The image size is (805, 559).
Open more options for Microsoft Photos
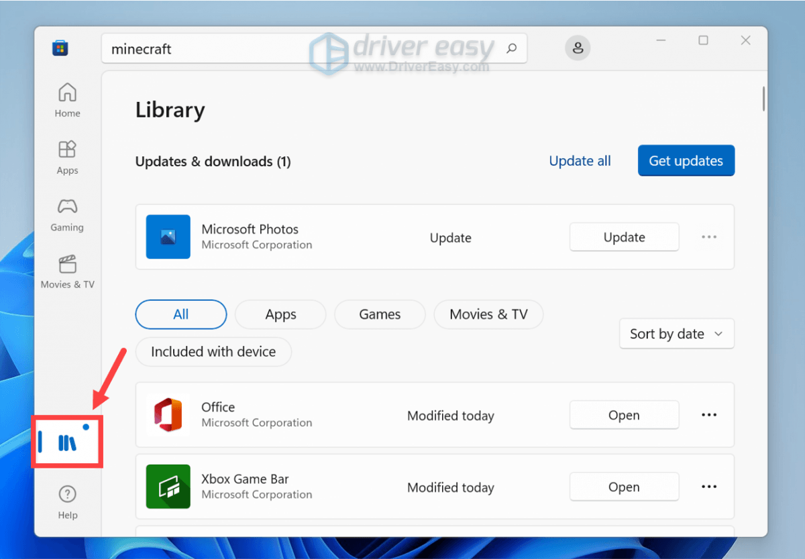(x=709, y=237)
